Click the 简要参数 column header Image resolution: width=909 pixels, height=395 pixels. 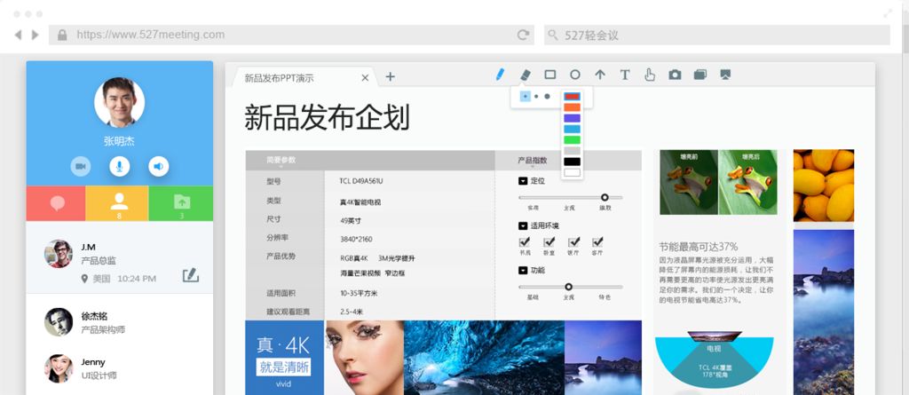(x=281, y=160)
